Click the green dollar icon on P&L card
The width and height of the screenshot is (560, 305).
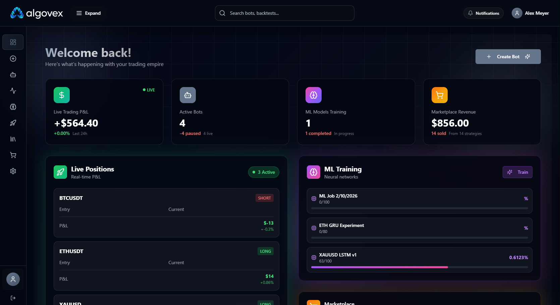pos(62,95)
